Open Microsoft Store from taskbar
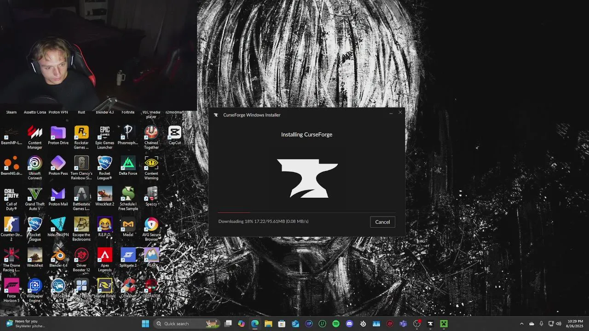The height and width of the screenshot is (331, 589). [282, 324]
